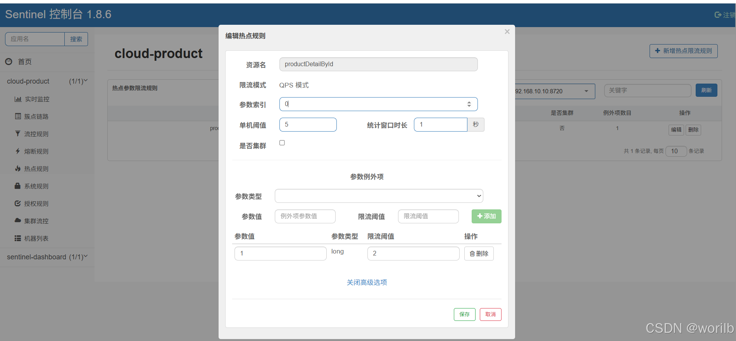Click the plus icon in 新增热点限流规则
Screen dimensions: 736x341
click(x=657, y=51)
